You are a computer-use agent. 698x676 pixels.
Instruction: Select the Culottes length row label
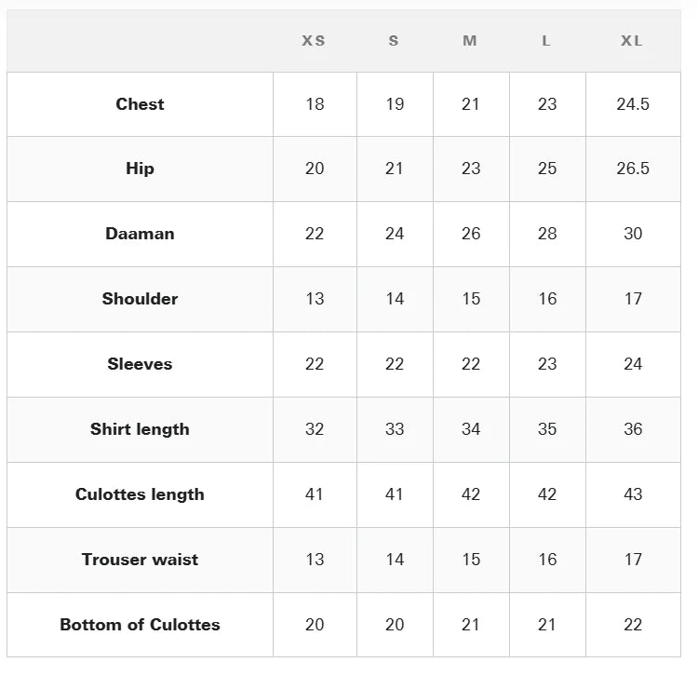coord(140,494)
